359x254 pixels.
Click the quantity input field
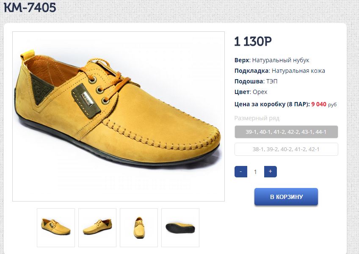tap(255, 171)
